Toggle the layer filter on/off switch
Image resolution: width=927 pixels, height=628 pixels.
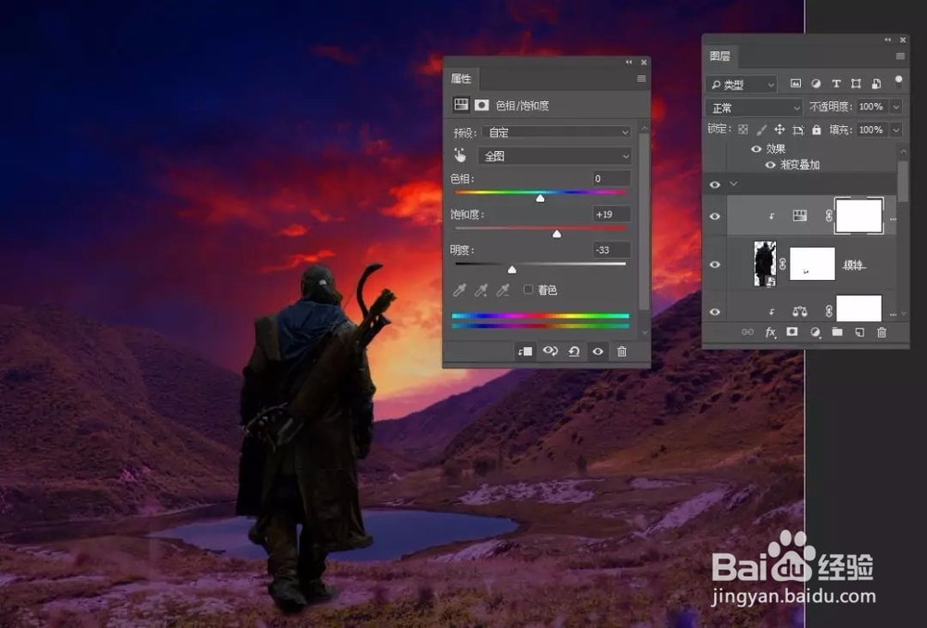click(x=898, y=82)
